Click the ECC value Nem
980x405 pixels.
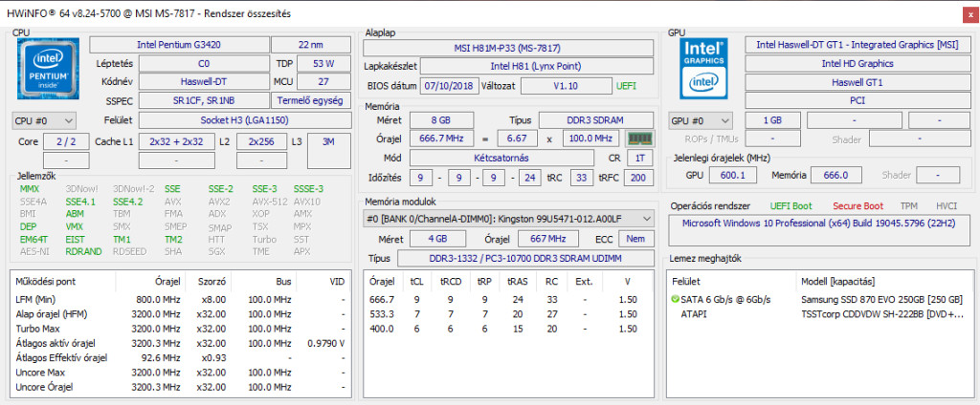tap(636, 239)
